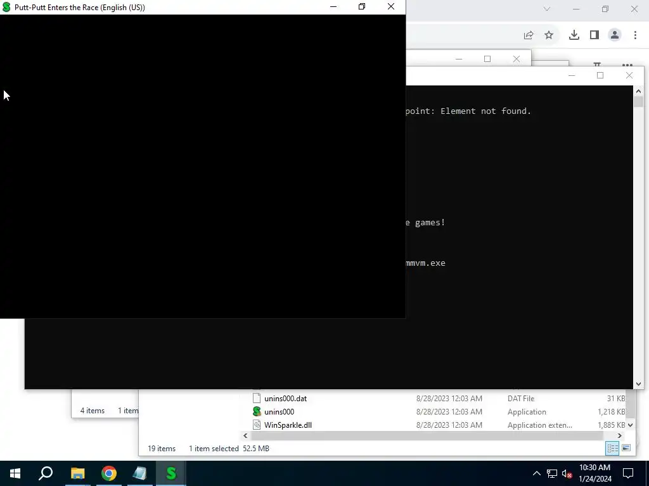Screen dimensions: 649x486
Task: Open Chrome profile avatar
Action: 615,35
